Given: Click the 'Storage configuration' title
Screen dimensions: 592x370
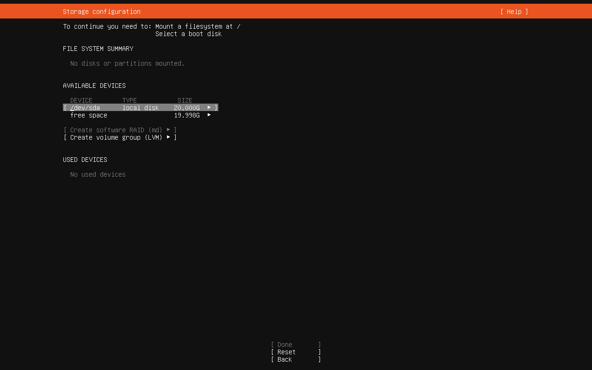Looking at the screenshot, I should click(x=102, y=12).
